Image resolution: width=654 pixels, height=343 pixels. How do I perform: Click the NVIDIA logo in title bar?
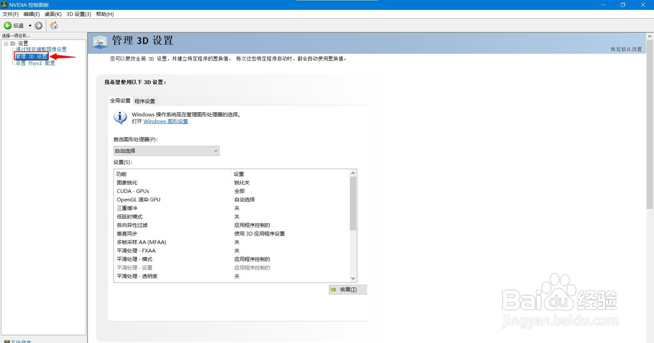pos(4,5)
